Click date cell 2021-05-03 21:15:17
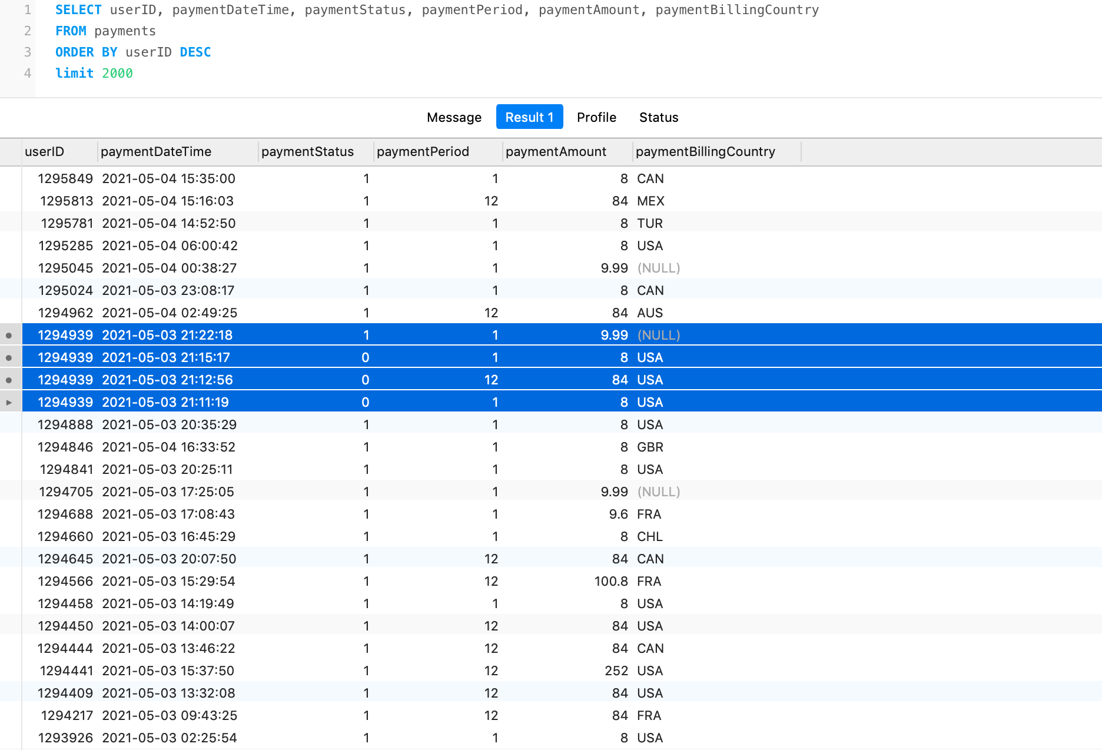The width and height of the screenshot is (1102, 750). pos(166,357)
